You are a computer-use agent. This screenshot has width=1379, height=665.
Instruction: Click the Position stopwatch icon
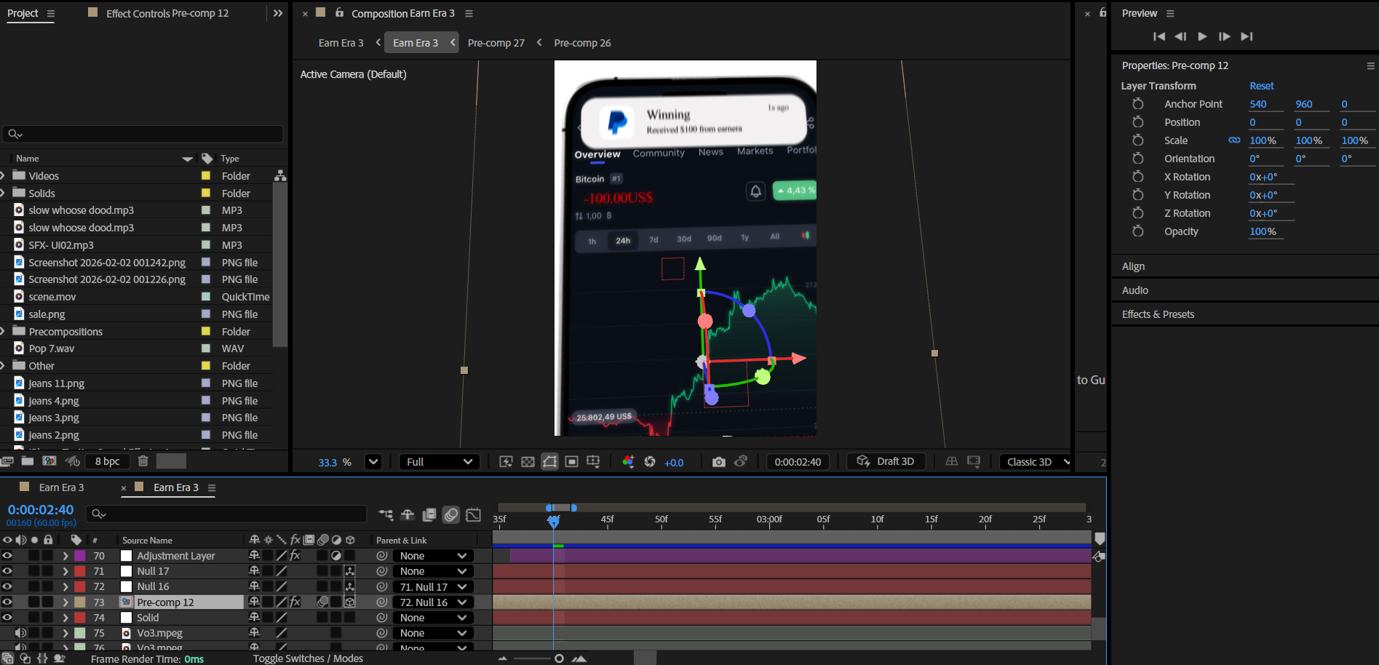click(1138, 122)
